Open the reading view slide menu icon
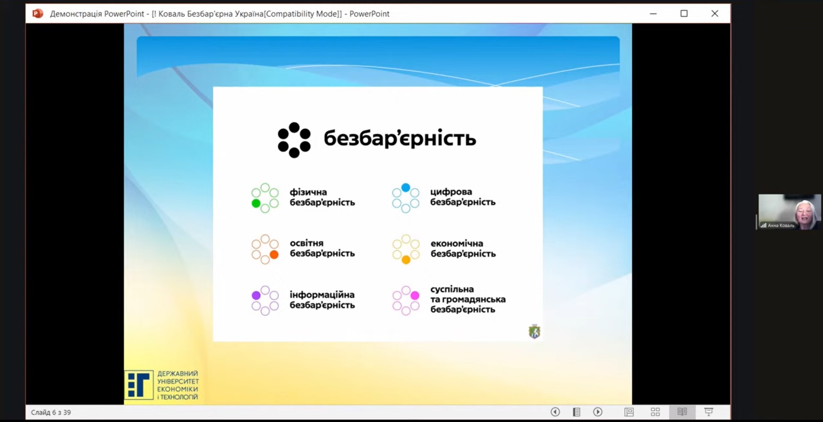 pyautogui.click(x=576, y=412)
